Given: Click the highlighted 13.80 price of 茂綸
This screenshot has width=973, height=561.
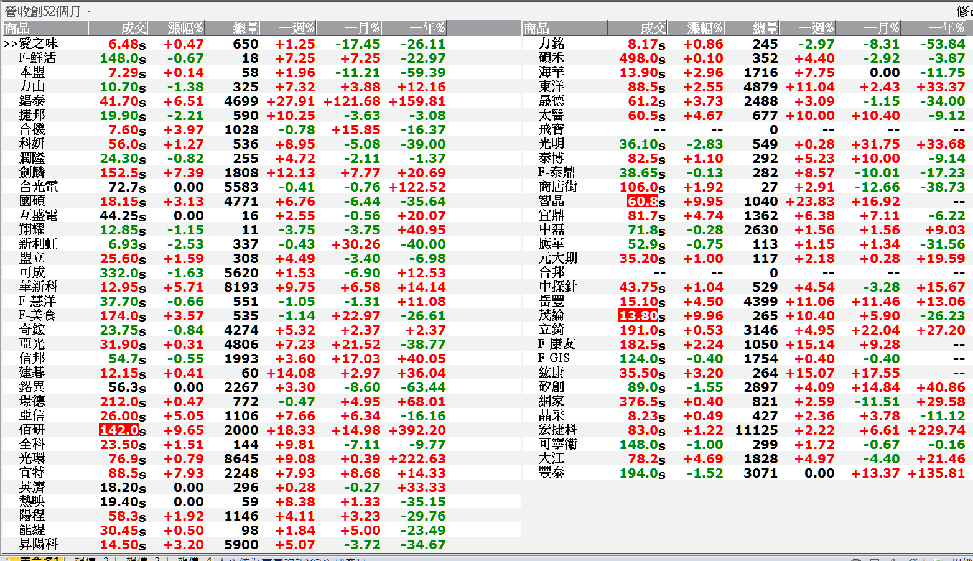Looking at the screenshot, I should (638, 315).
